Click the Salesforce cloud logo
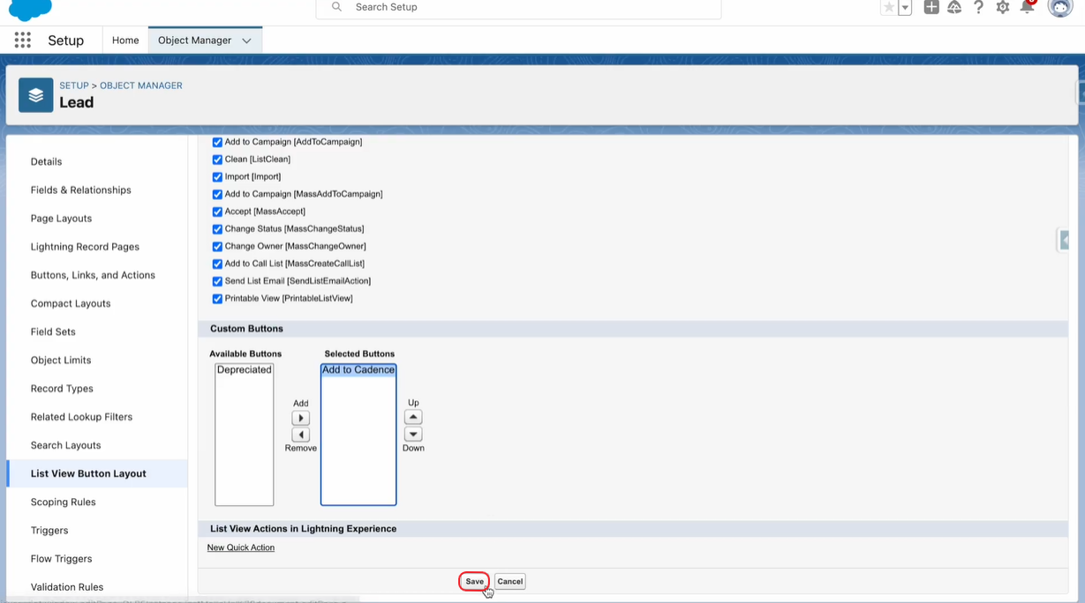The height and width of the screenshot is (603, 1085). 30,10
